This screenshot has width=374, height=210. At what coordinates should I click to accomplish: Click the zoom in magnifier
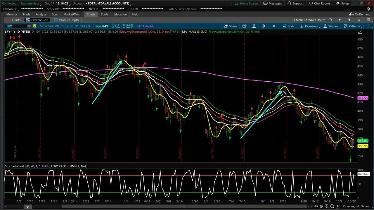coord(327,206)
